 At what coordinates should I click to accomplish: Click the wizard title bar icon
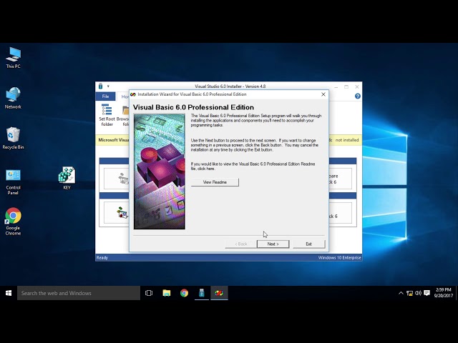coord(133,94)
